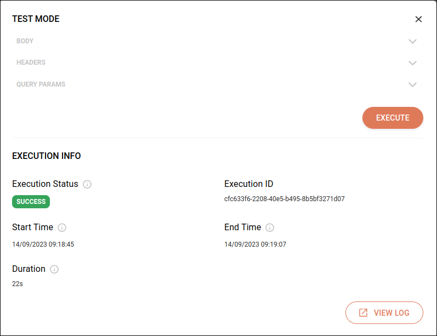
Task: Click the End Time info icon
Action: click(270, 227)
